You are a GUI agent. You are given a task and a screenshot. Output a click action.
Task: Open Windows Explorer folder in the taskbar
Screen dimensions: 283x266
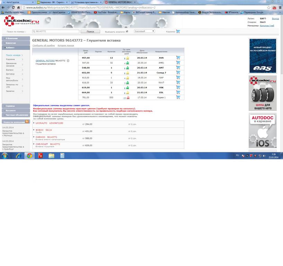(x=51, y=156)
